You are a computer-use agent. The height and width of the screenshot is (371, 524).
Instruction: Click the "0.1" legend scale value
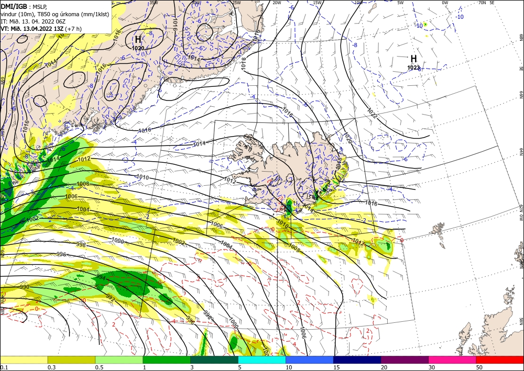point(3,367)
